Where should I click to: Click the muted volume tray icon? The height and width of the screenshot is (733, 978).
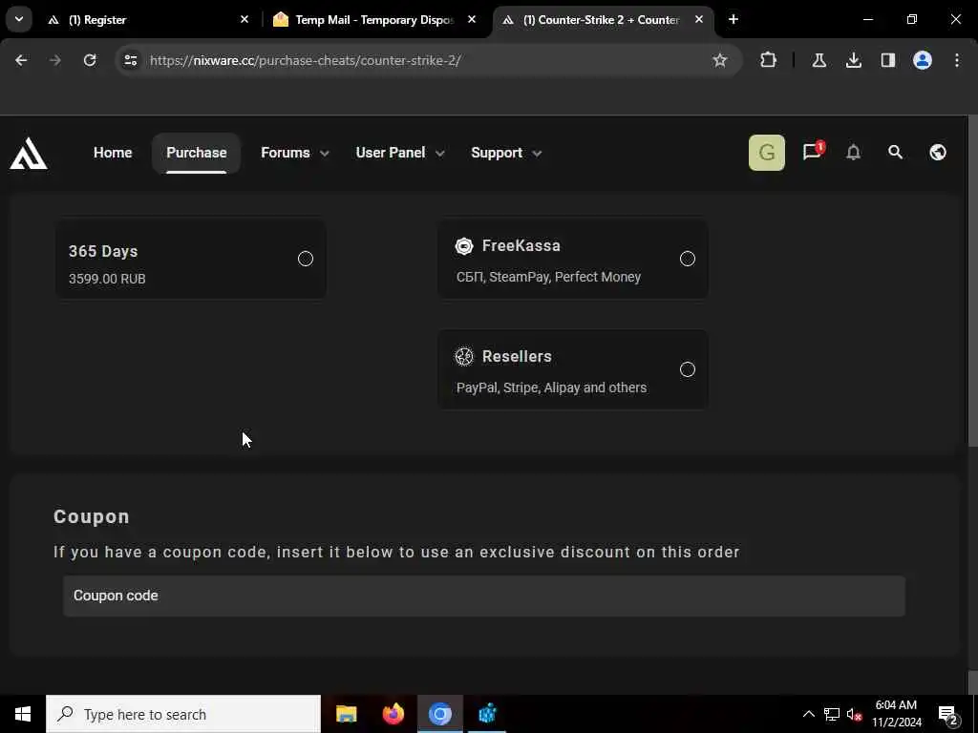pos(854,714)
